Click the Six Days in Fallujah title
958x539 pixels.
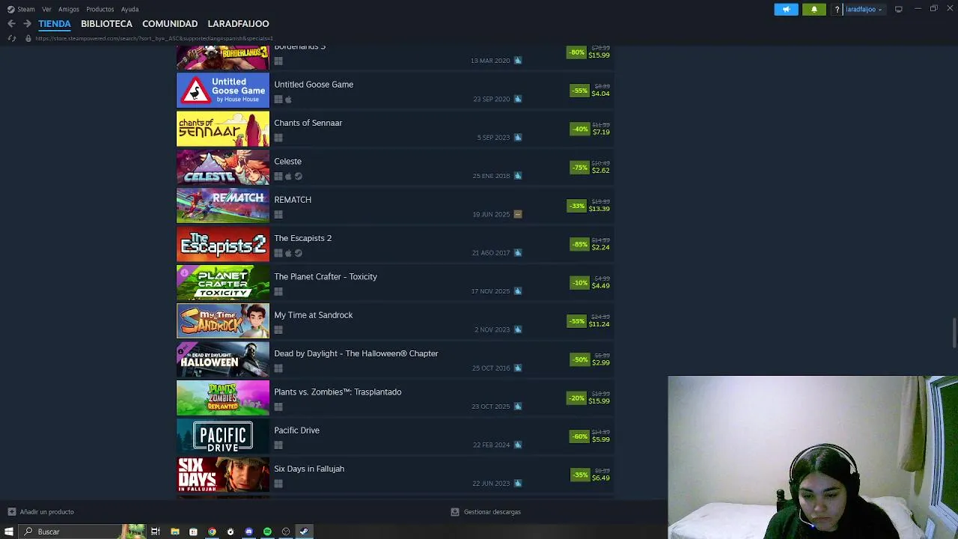(309, 469)
